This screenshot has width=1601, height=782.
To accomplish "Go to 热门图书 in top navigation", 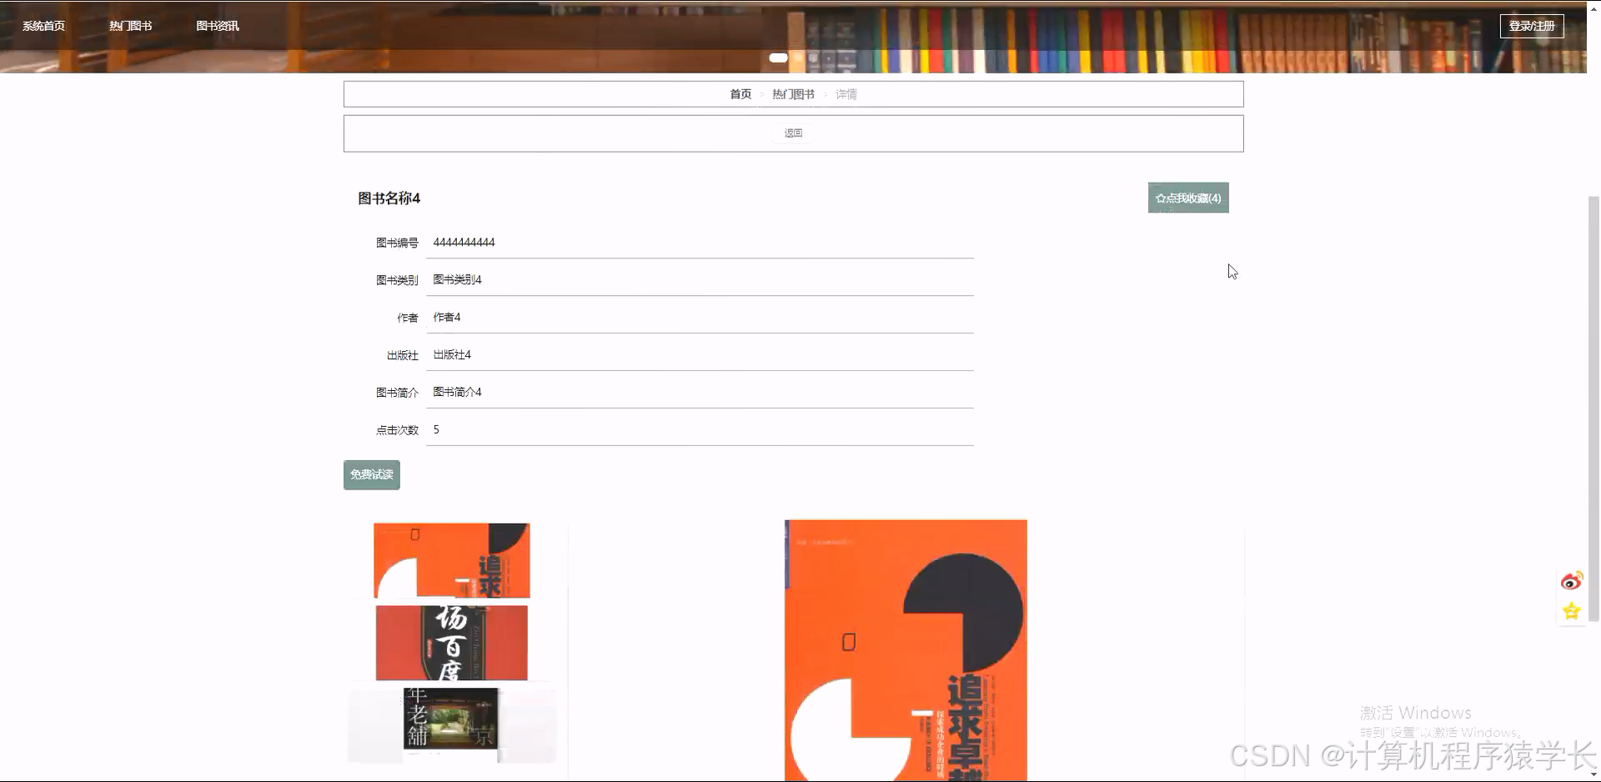I will 130,26.
